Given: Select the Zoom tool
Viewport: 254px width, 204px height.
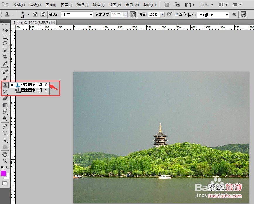Looking at the screenshot, I should click(5, 161).
